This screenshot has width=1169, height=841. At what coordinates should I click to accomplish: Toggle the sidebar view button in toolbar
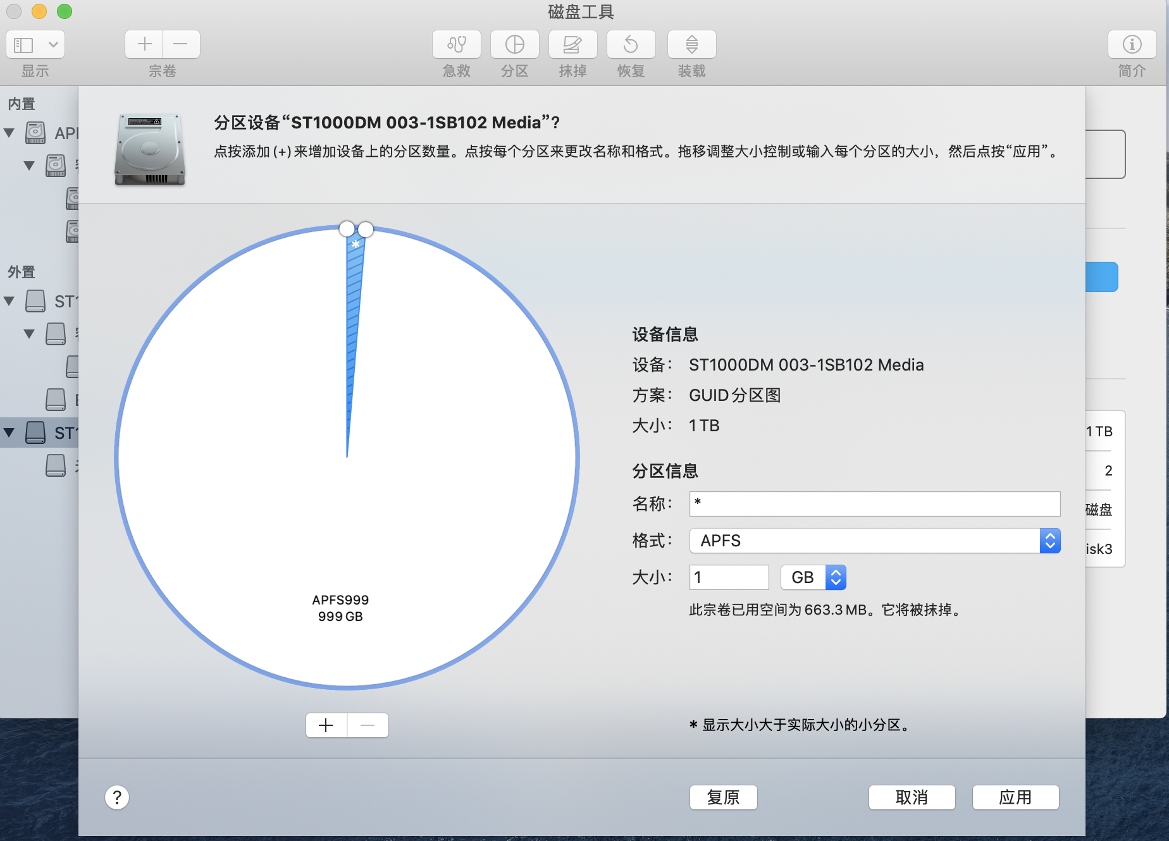23,45
